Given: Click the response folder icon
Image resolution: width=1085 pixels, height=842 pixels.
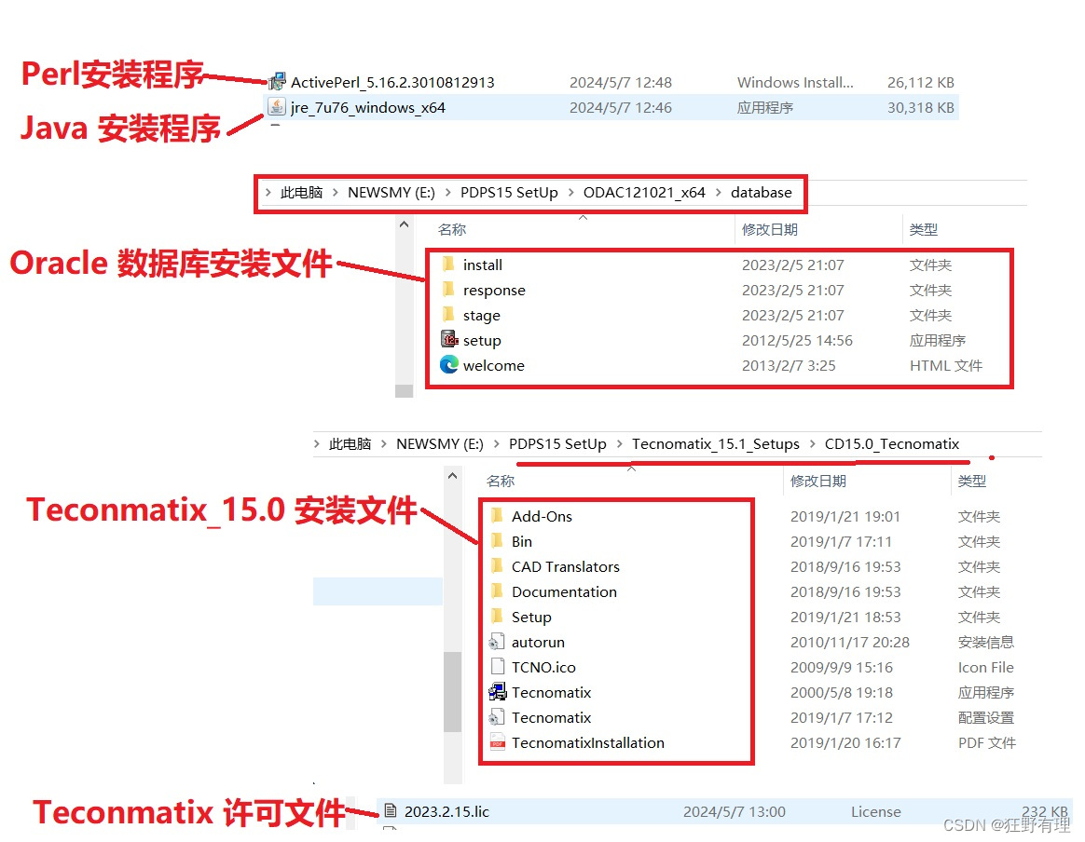Looking at the screenshot, I should pos(448,289).
